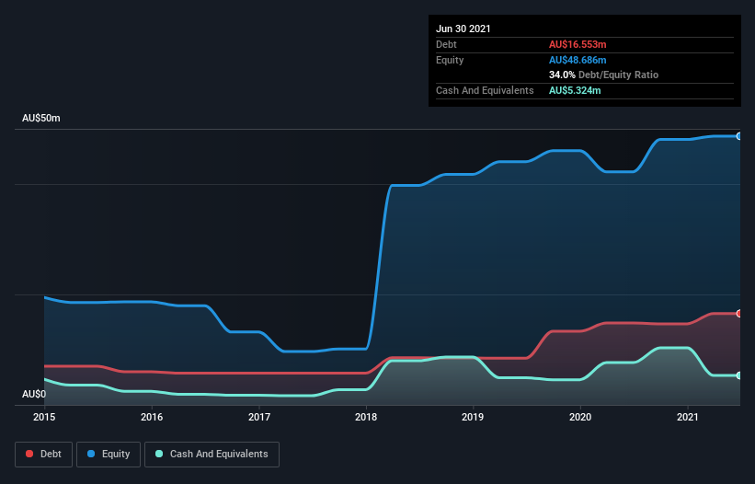Select the Equity end-point marker on the chart
Viewport: 755px width, 484px height.
(x=739, y=136)
